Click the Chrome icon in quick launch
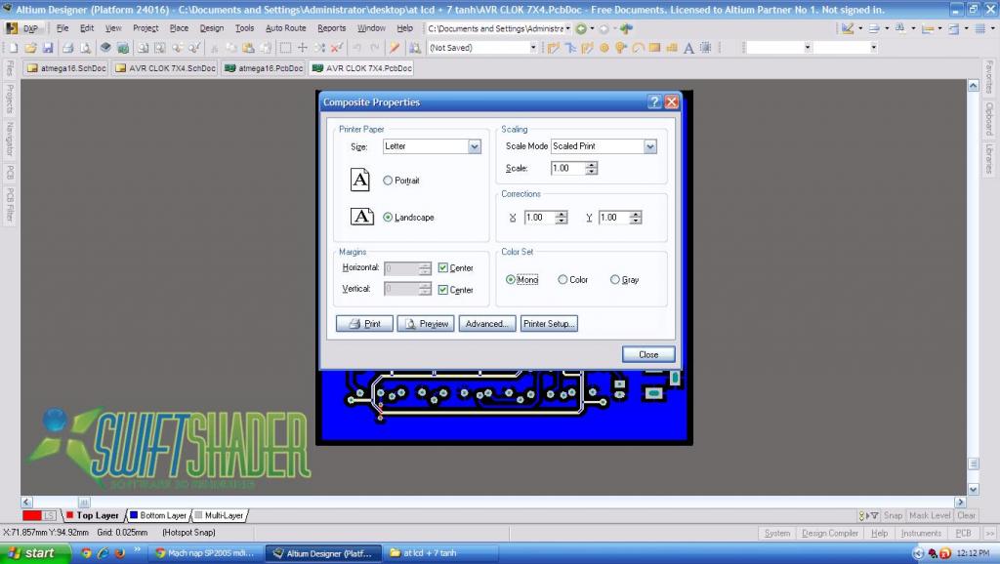This screenshot has width=1000, height=564. click(86, 553)
